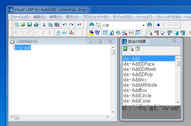Click the format selection icon
Image resolution: width=191 pixels, height=126 pixels.
182,33
